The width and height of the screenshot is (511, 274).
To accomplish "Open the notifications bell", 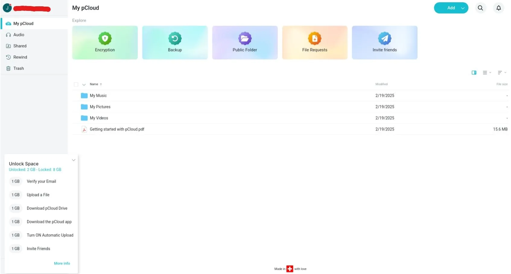I will click(498, 8).
